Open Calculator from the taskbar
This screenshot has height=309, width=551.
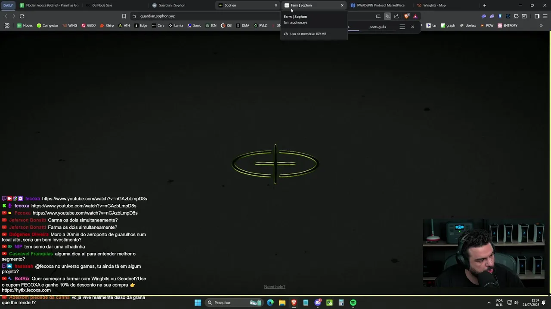(341, 303)
